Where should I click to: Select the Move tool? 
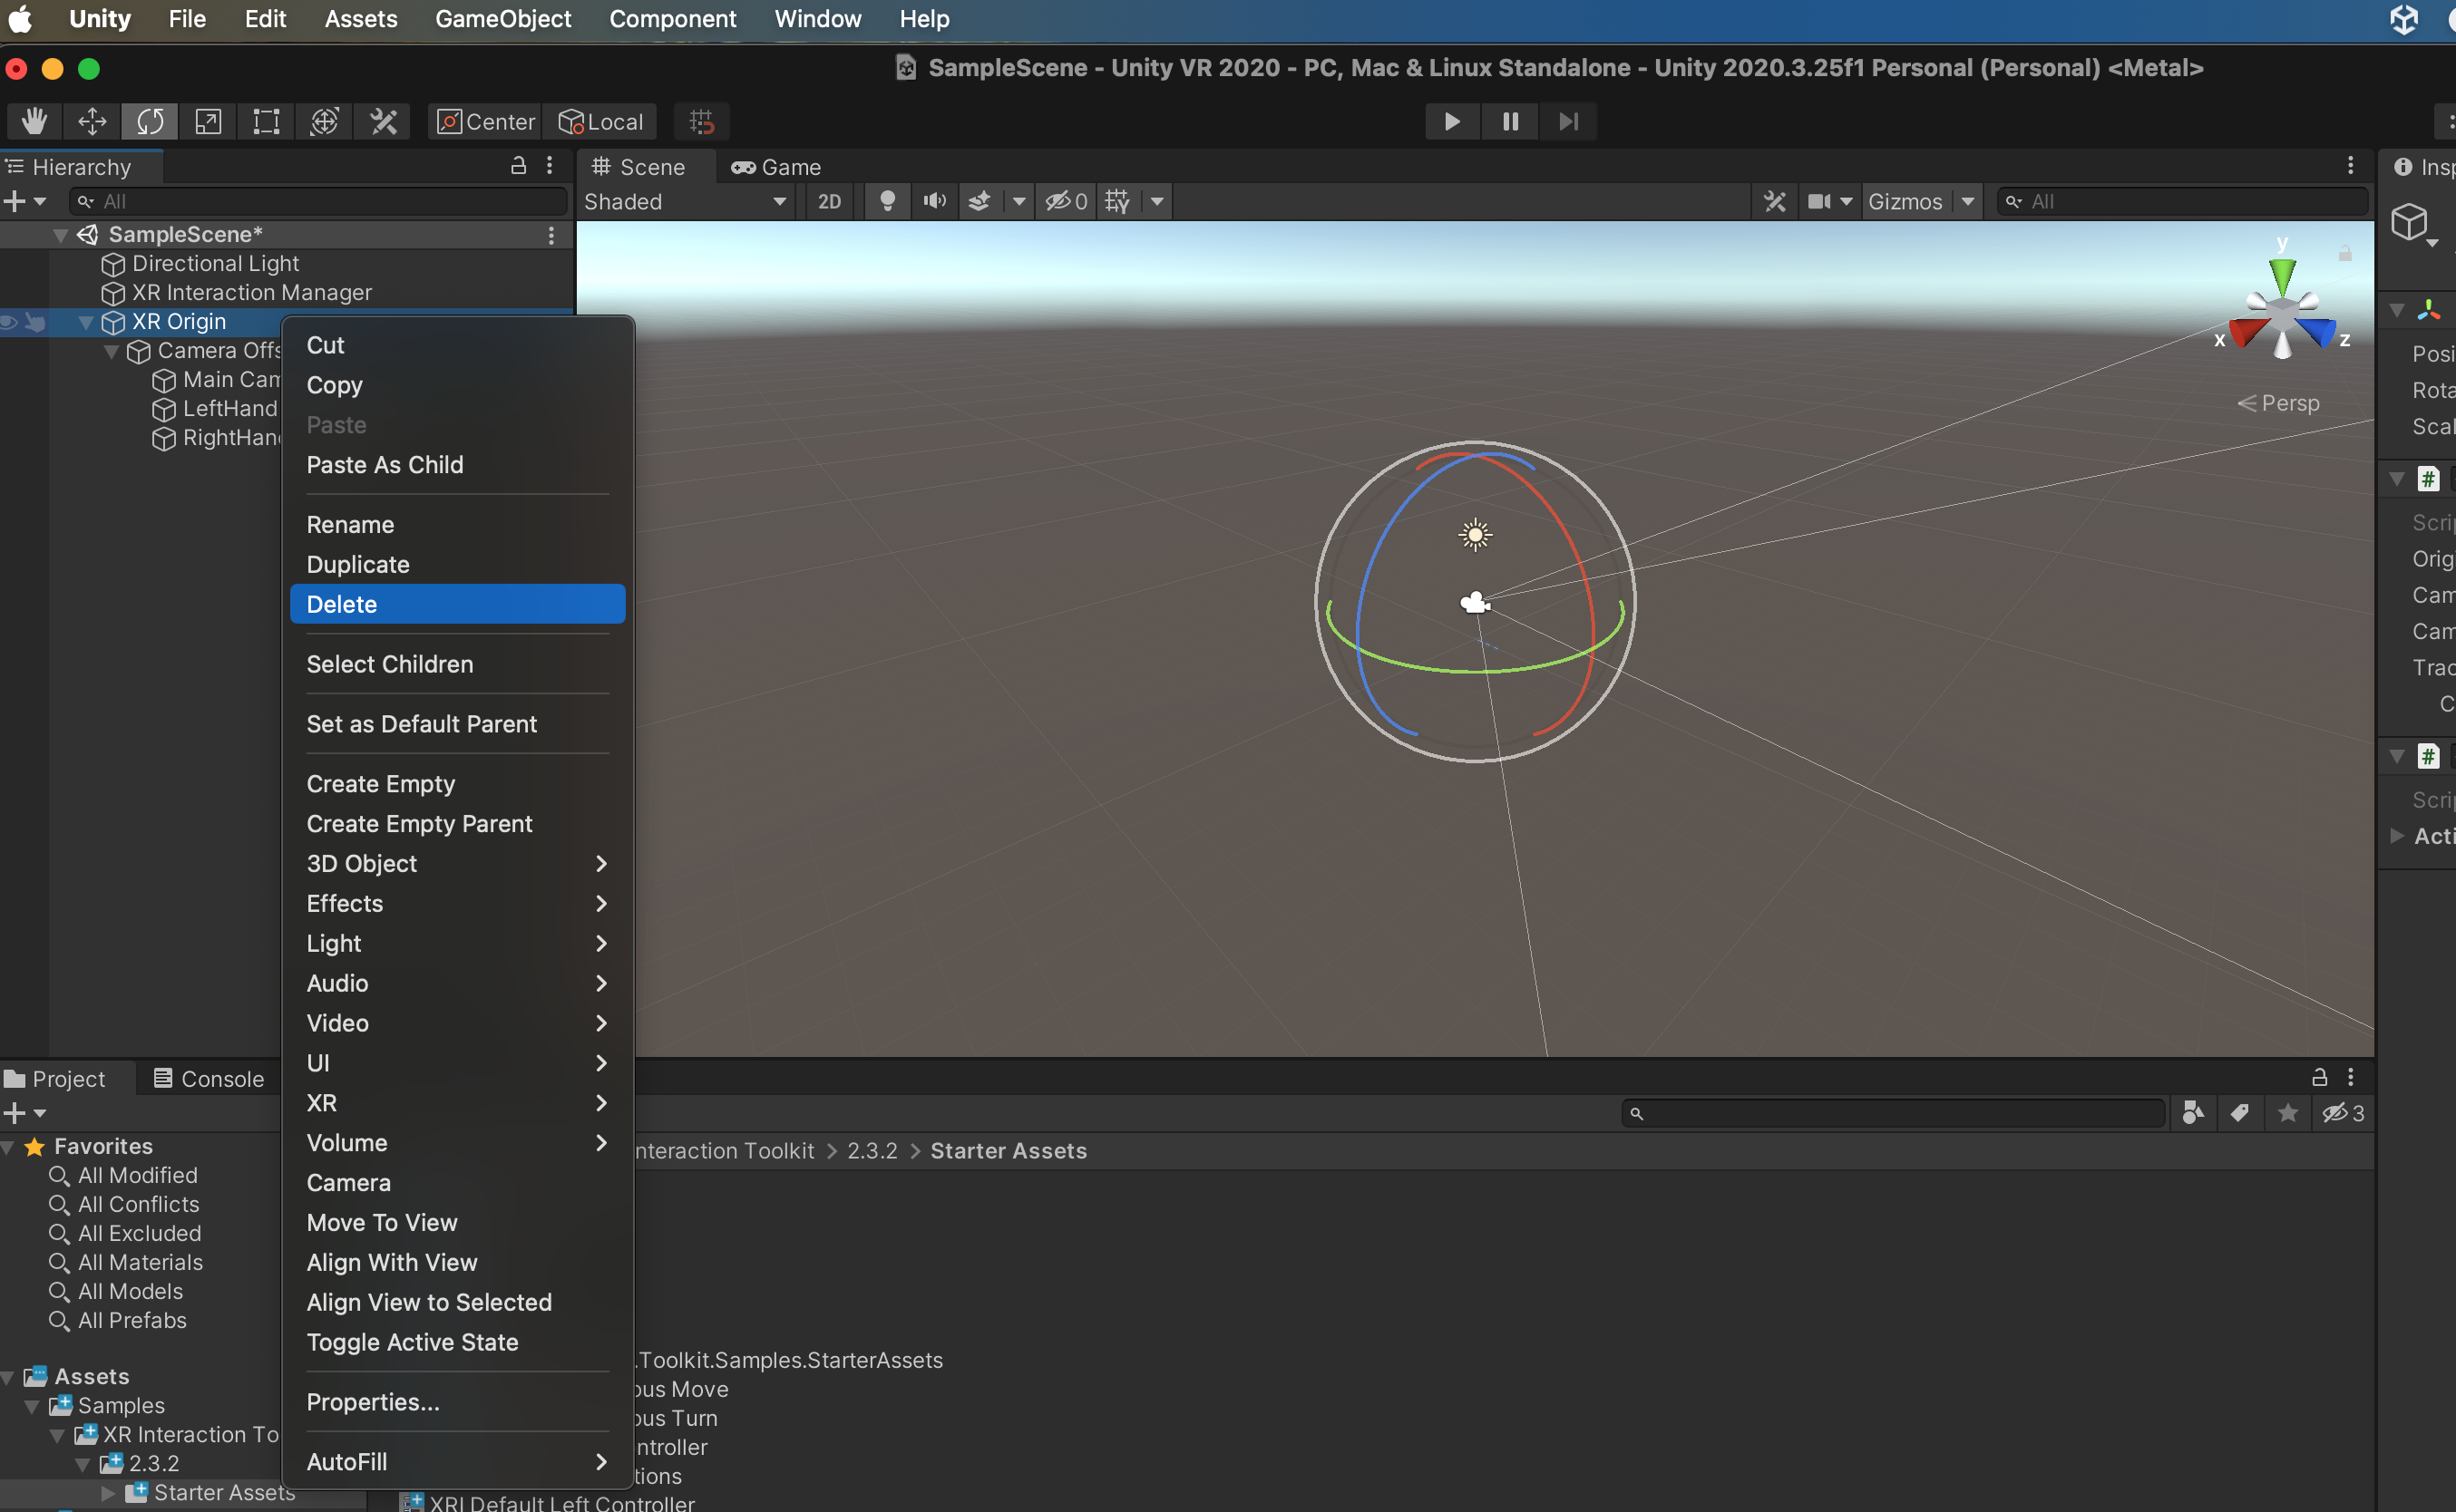tap(92, 121)
